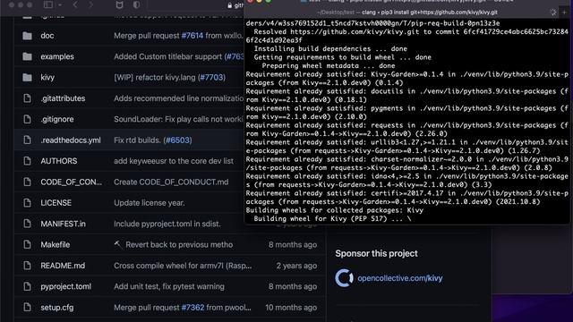Add a new Terminal tab with plus button

[565, 13]
